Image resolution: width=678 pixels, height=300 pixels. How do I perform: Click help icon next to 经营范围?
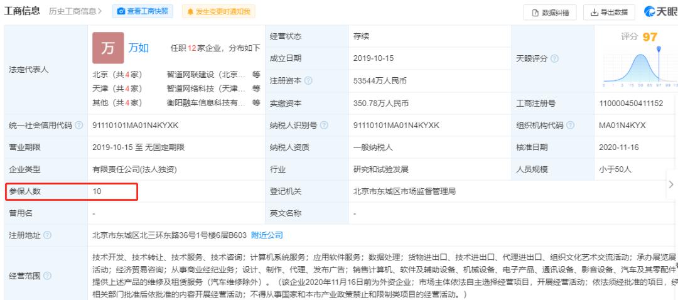tap(48, 276)
